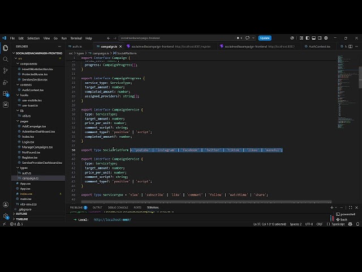
Task: Click the errors and warnings status indicator
Action: tap(16, 224)
